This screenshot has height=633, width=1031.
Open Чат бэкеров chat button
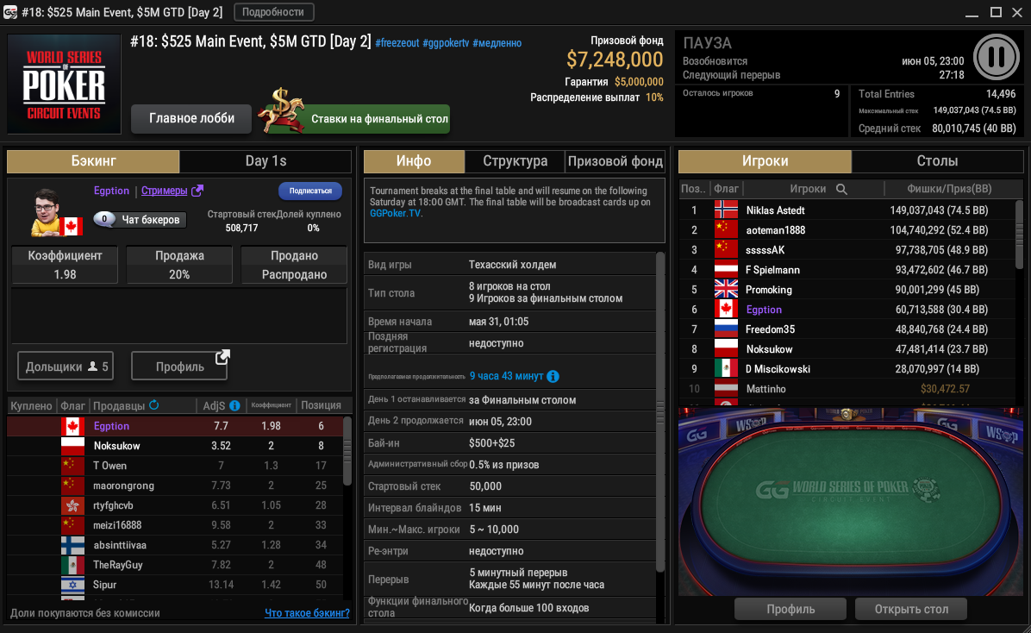click(140, 219)
